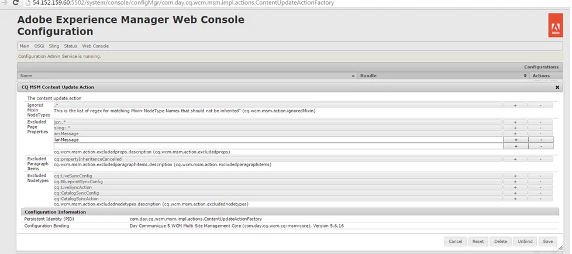The height and width of the screenshot is (254, 572).
Task: Add a row after cq:CatalogSyncAction
Action: [515, 199]
